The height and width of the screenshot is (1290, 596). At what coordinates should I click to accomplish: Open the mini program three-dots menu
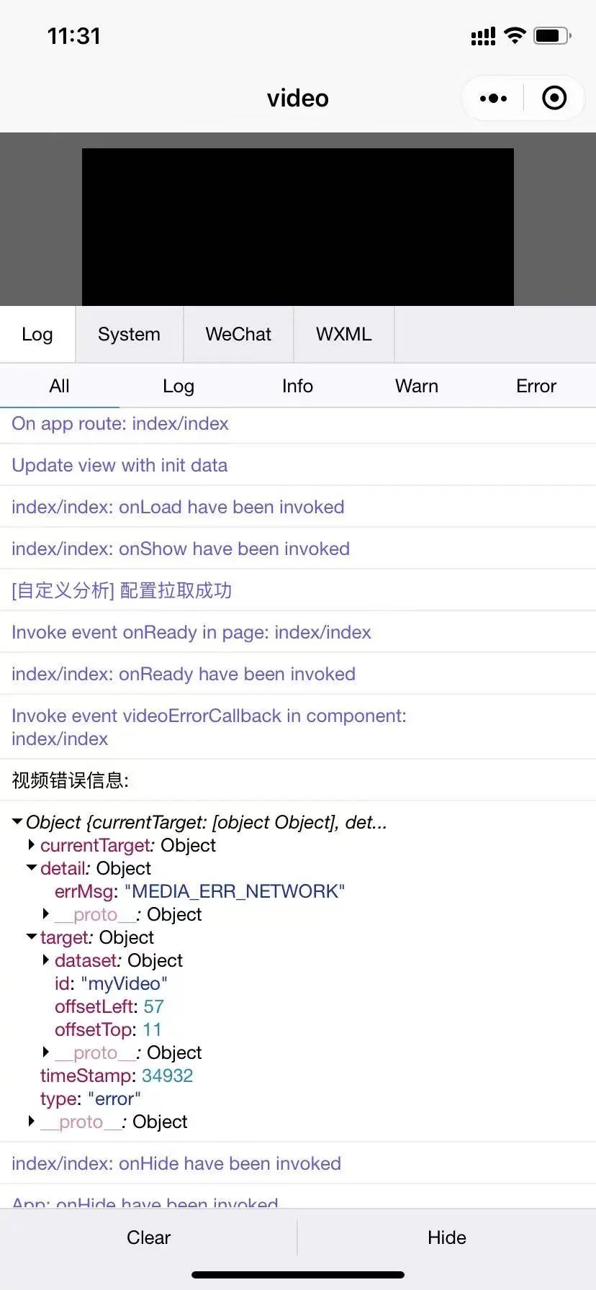click(493, 99)
